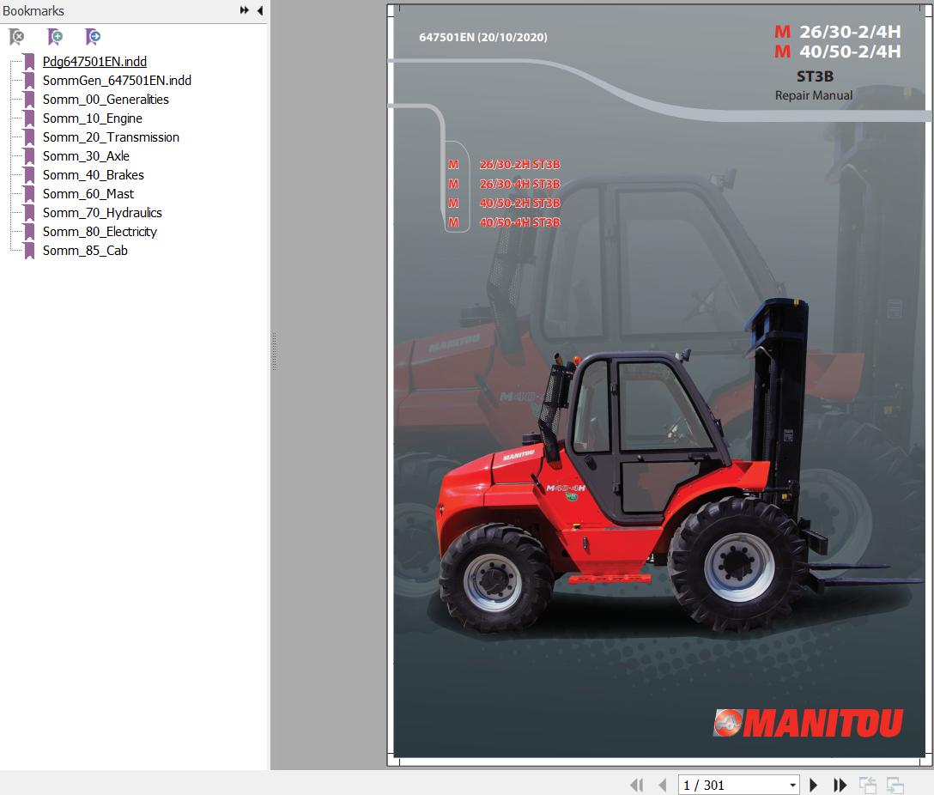The image size is (934, 795).
Task: Go to previous page arrow
Action: tap(663, 785)
